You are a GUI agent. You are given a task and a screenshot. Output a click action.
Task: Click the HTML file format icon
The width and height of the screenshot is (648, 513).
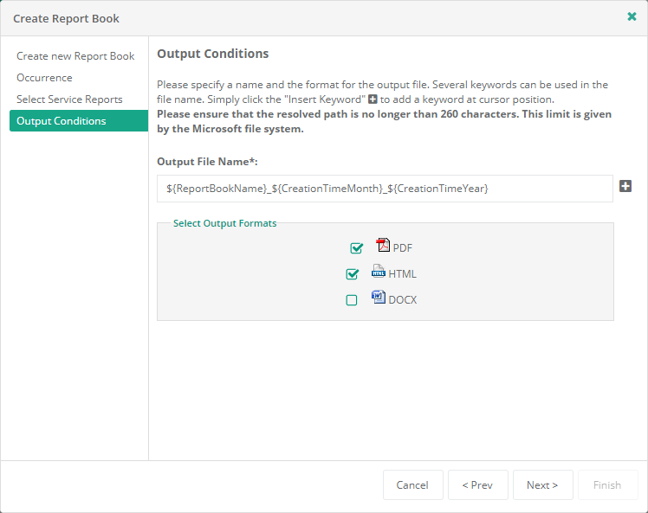[378, 271]
